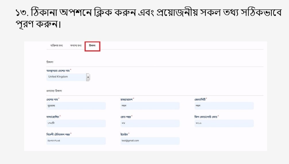Focus the দেশের নাম input field
289x164 pixels.
[76, 106]
